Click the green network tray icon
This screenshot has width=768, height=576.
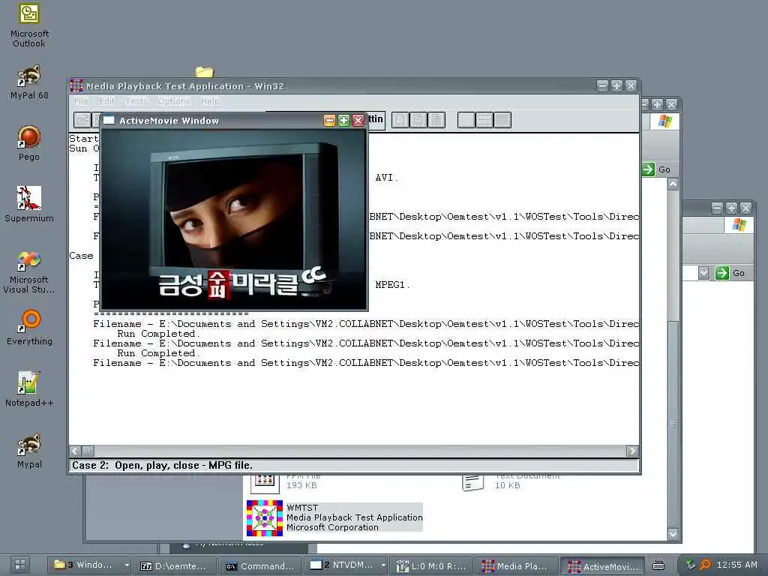pyautogui.click(x=691, y=565)
